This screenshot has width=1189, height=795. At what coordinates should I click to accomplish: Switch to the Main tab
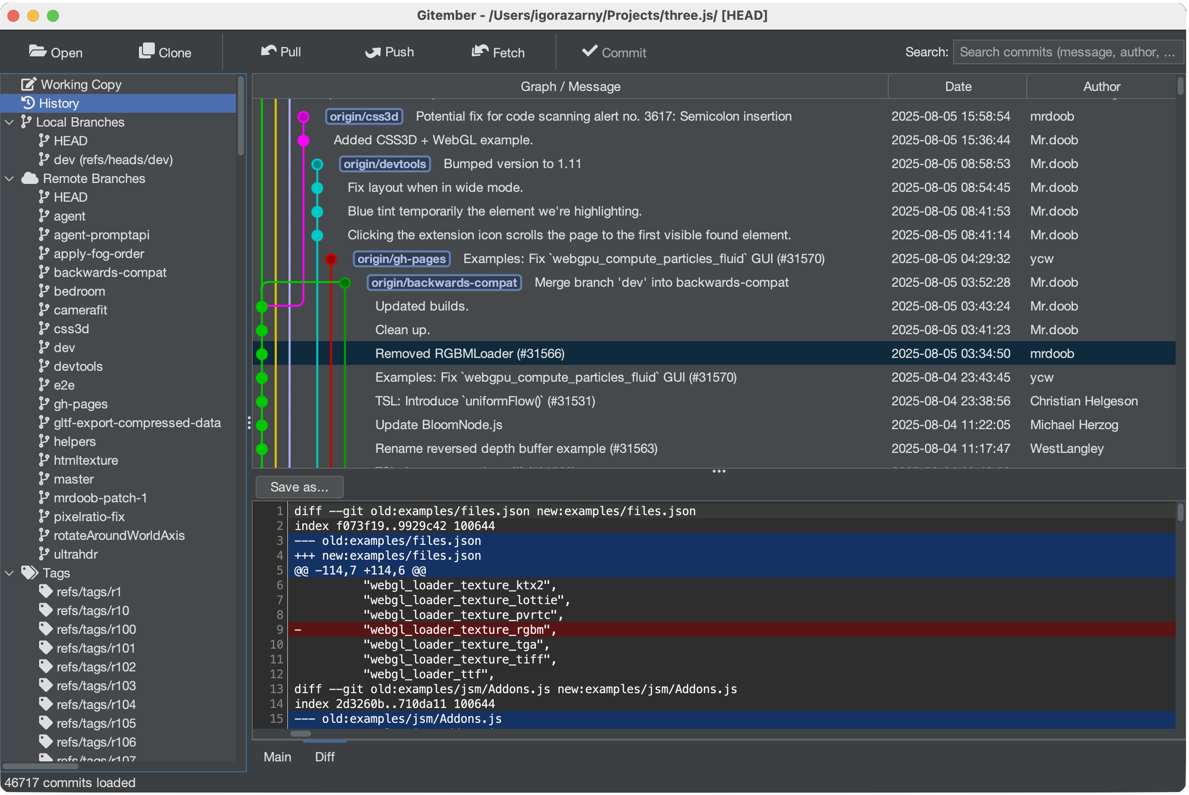pos(277,756)
